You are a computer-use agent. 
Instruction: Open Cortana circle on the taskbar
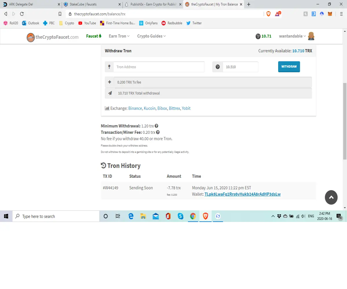pos(106,216)
